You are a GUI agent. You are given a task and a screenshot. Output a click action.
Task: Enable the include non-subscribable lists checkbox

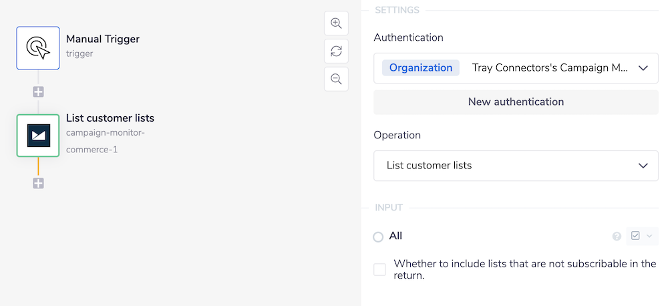(379, 270)
